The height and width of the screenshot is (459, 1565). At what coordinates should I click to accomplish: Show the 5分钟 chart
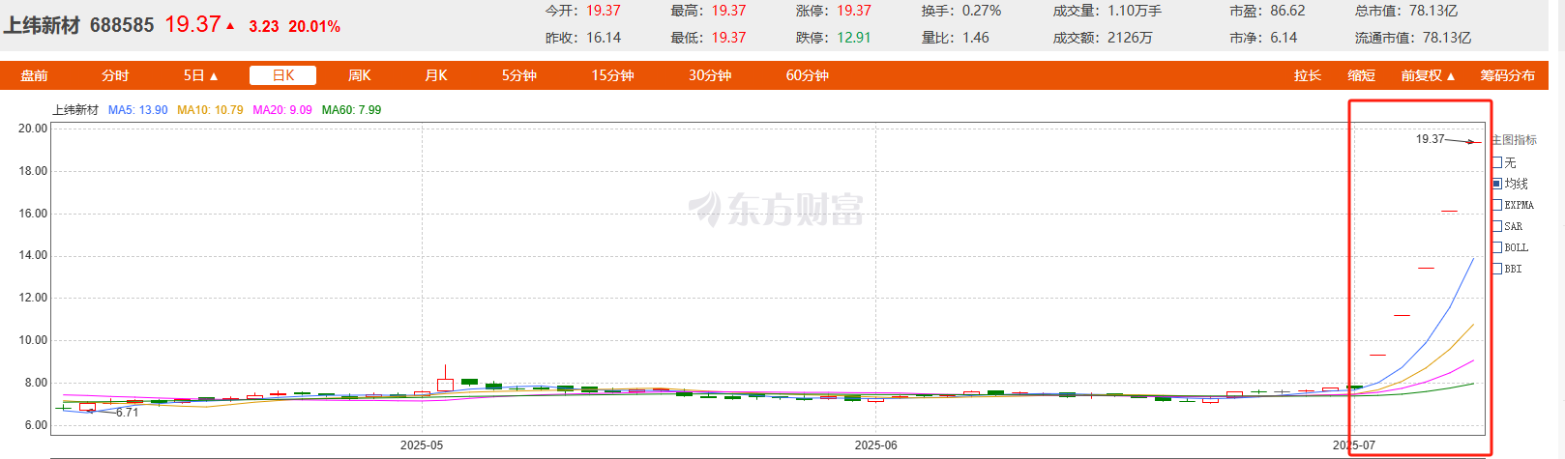(518, 75)
